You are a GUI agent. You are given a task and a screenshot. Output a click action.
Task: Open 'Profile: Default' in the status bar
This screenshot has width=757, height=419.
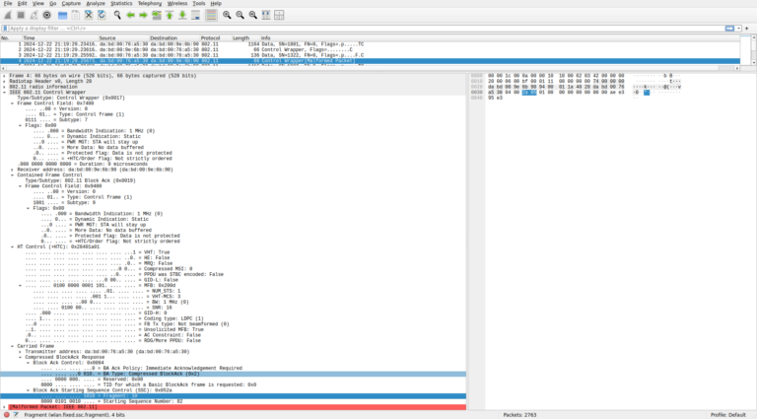[728, 415]
